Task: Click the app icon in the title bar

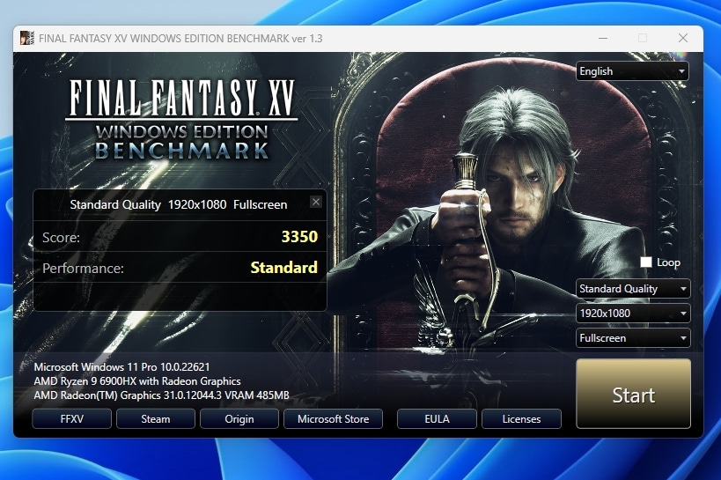Action: coord(27,38)
